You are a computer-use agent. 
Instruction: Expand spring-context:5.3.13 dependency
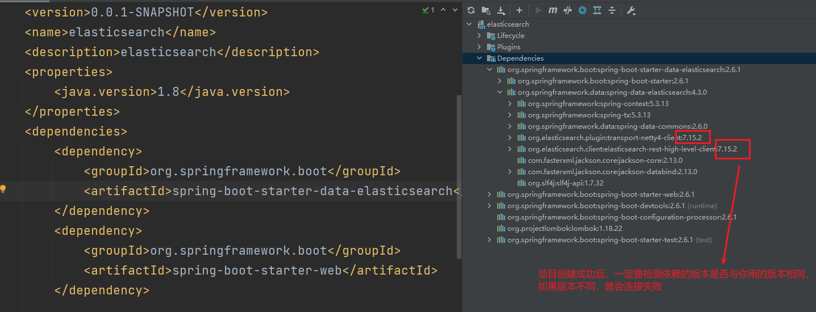[510, 104]
